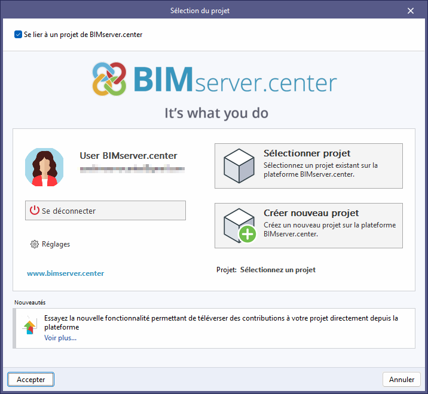Click the Accepter button
Viewport: 428px width, 394px height.
click(x=31, y=379)
